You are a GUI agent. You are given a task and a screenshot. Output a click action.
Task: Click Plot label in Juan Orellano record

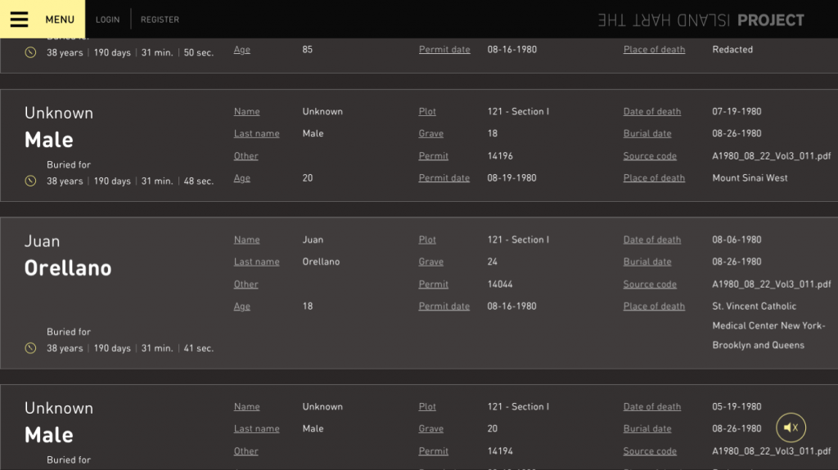point(427,240)
